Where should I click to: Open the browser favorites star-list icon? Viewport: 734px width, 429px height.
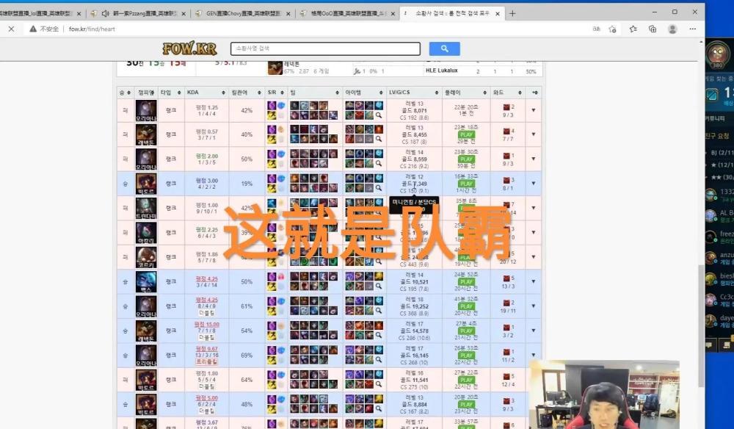633,29
